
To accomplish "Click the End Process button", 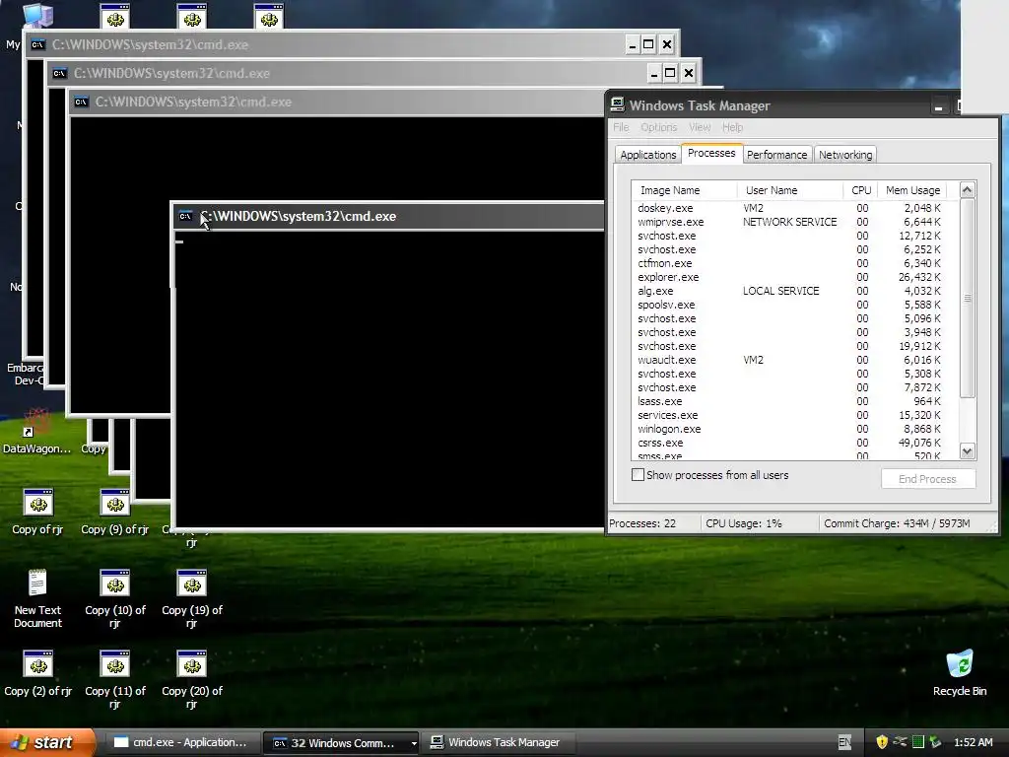I will [927, 479].
